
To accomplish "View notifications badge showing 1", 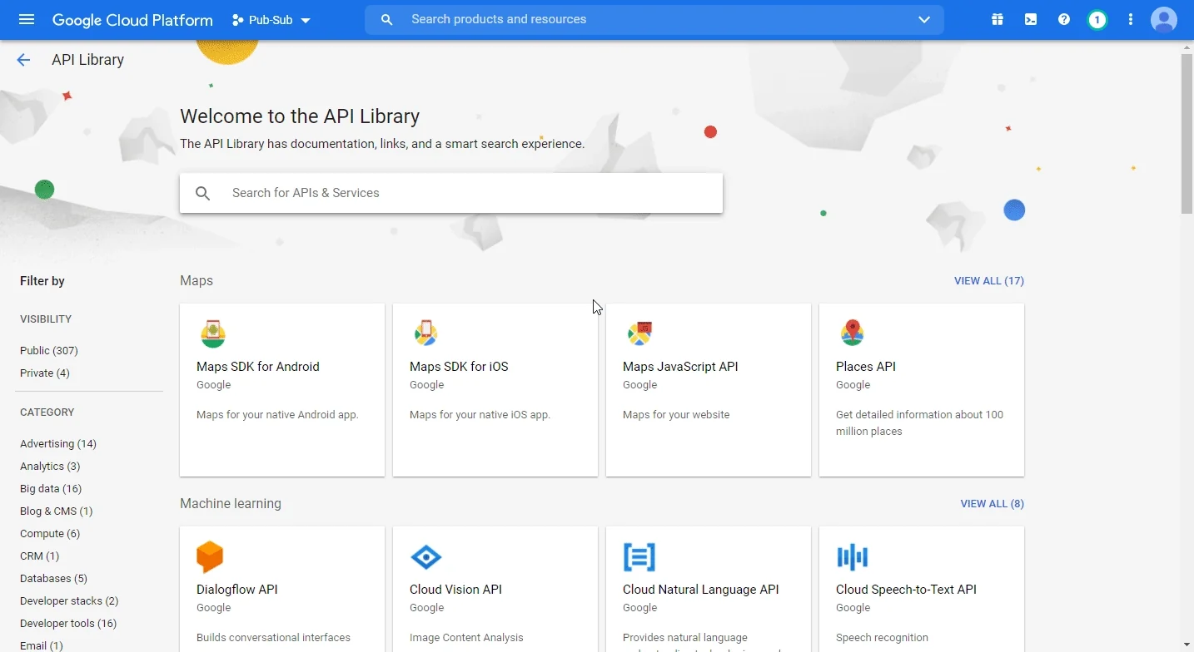I will pos(1097,19).
